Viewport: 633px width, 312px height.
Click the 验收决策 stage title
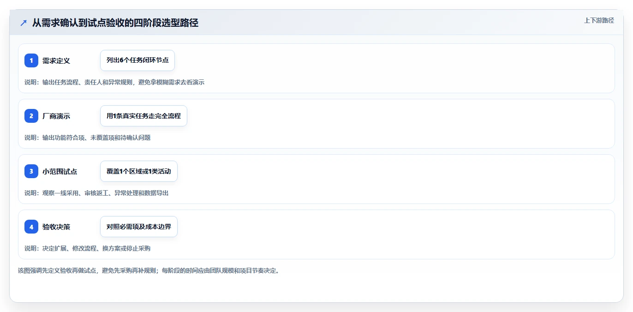coord(56,227)
